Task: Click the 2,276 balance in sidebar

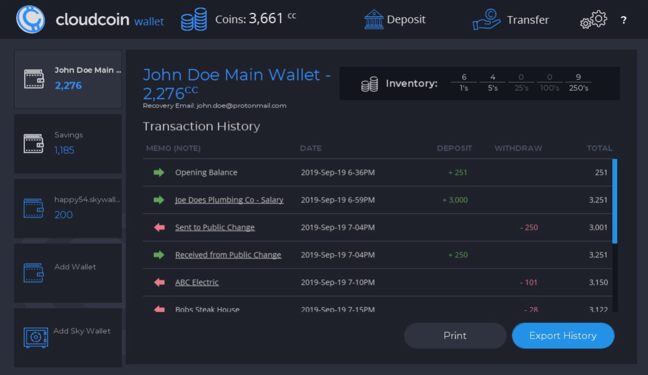Action: point(68,85)
